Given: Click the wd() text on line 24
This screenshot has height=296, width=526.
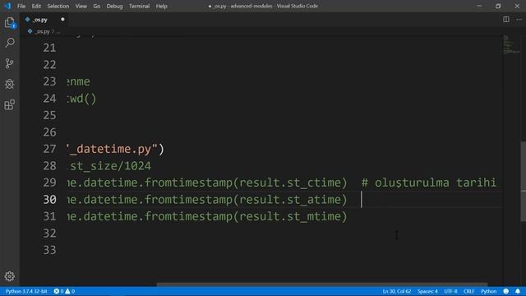Looking at the screenshot, I should pos(82,99).
